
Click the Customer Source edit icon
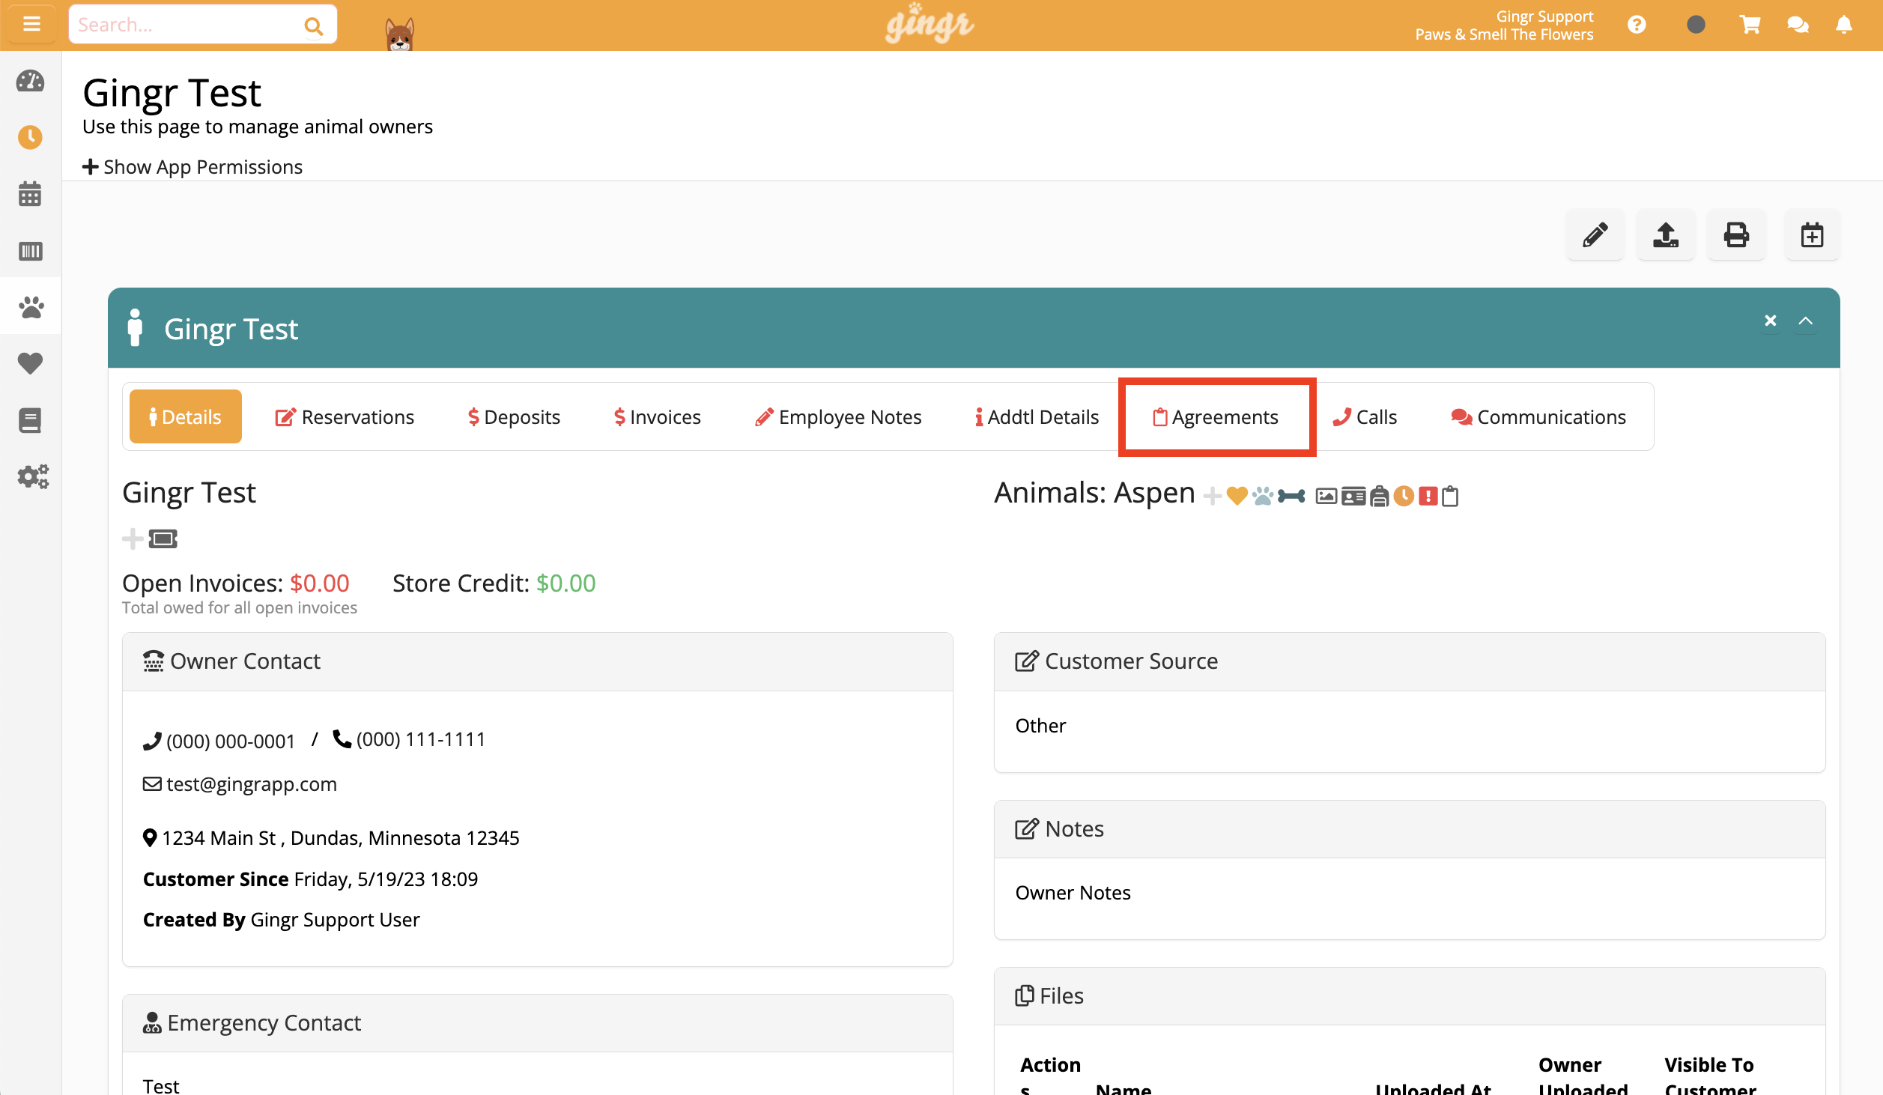[1026, 661]
